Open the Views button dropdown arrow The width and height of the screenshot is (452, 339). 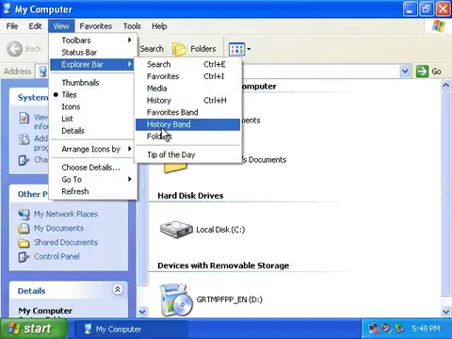(249, 49)
